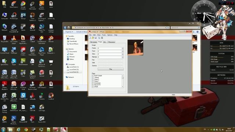This screenshot has width=235, height=132.
Task: Click the Explorer search box
Action: (x=185, y=27)
